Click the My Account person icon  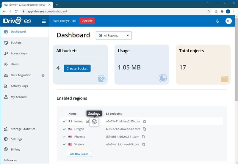click(6, 97)
